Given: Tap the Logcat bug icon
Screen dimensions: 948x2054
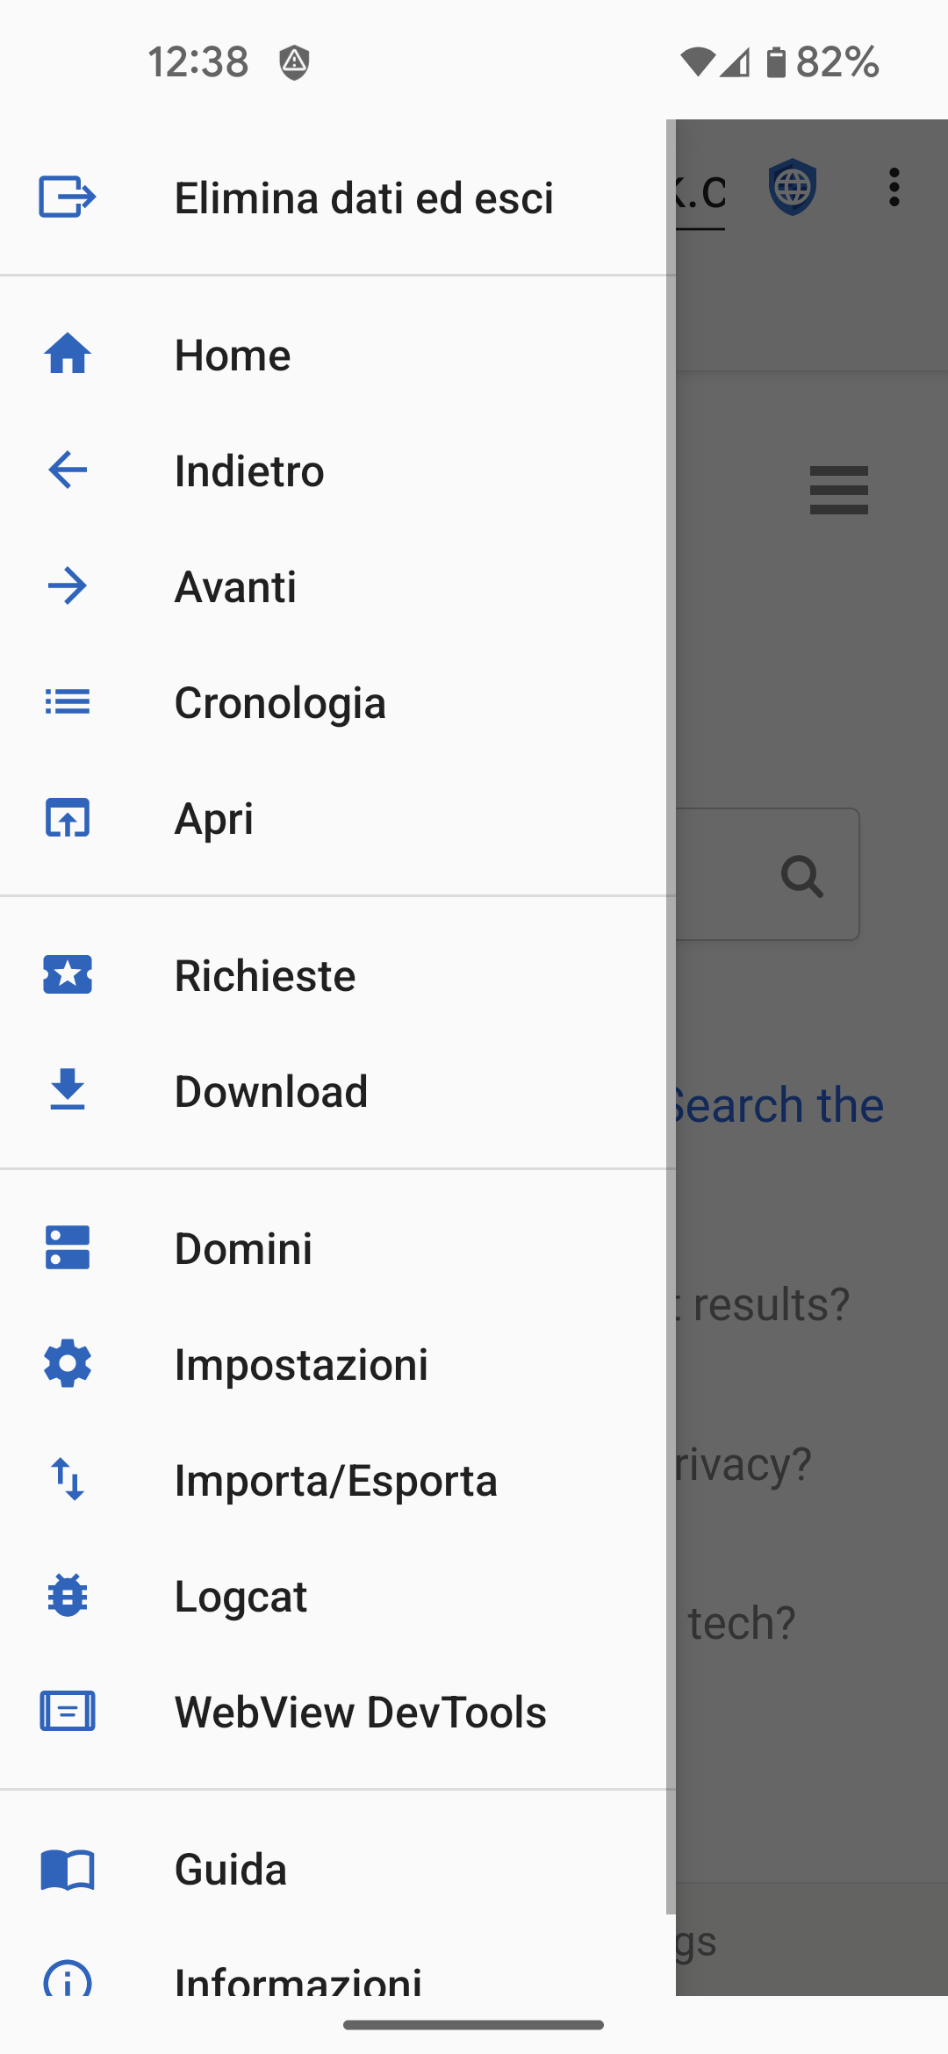Looking at the screenshot, I should pos(67,1596).
